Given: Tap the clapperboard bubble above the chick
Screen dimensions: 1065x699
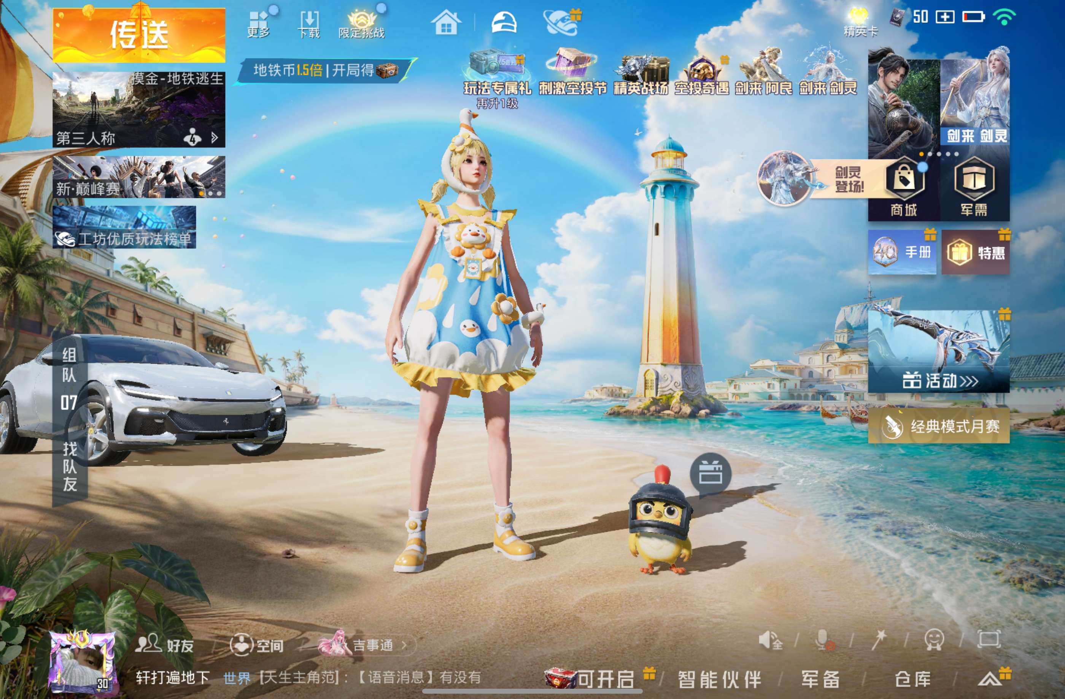Looking at the screenshot, I should tap(711, 474).
